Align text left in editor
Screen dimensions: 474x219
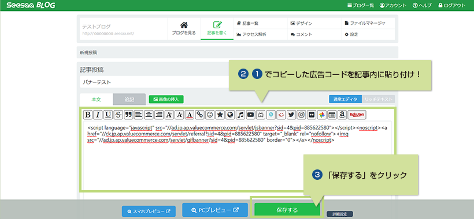coord(139,115)
